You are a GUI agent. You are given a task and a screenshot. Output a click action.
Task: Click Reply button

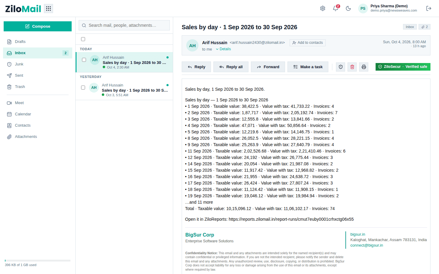196,67
